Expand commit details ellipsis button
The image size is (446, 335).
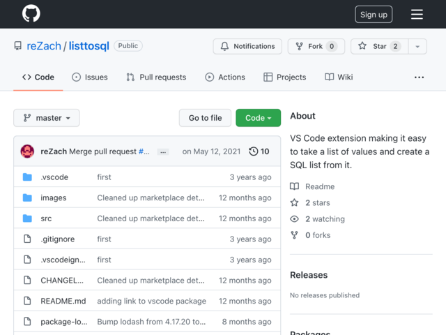[163, 152]
